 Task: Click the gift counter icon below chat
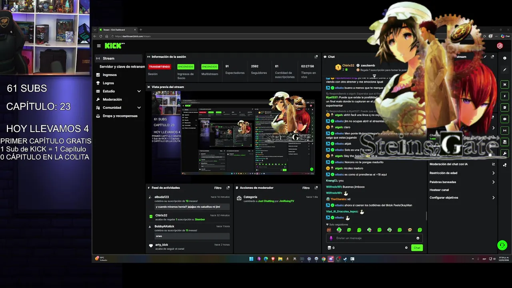pos(329,248)
